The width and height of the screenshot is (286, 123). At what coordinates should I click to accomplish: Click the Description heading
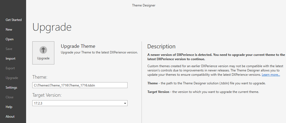pyautogui.click(x=161, y=46)
